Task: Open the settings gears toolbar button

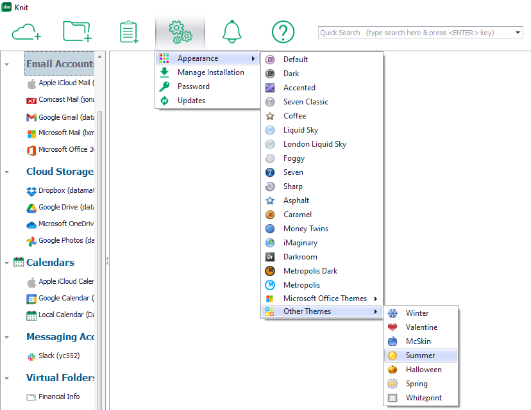Action: coord(180,32)
